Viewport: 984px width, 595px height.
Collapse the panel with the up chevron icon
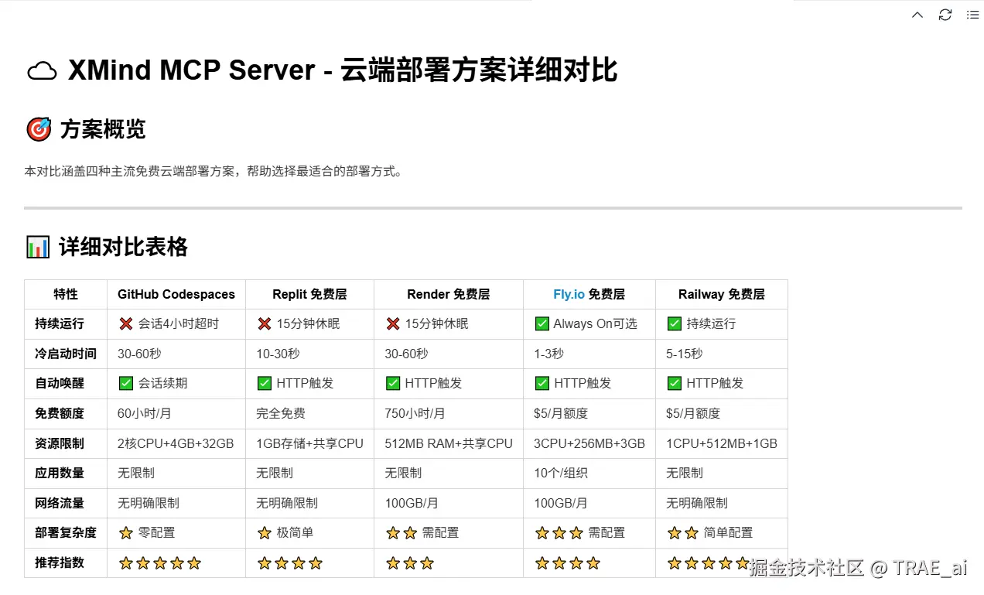pyautogui.click(x=917, y=15)
